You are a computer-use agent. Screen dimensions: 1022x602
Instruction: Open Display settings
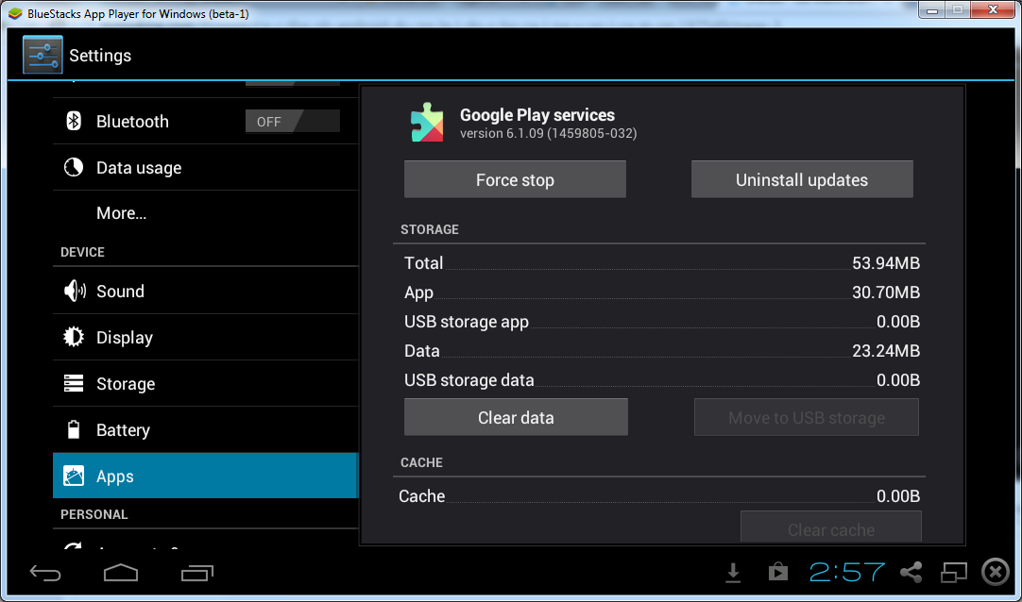click(205, 337)
